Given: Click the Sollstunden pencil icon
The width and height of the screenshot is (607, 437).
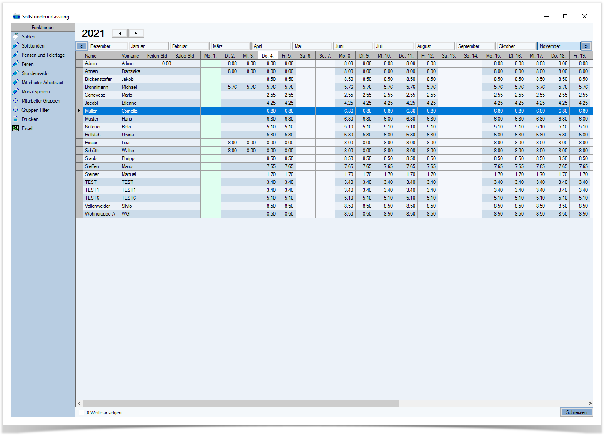Looking at the screenshot, I should [x=15, y=45].
